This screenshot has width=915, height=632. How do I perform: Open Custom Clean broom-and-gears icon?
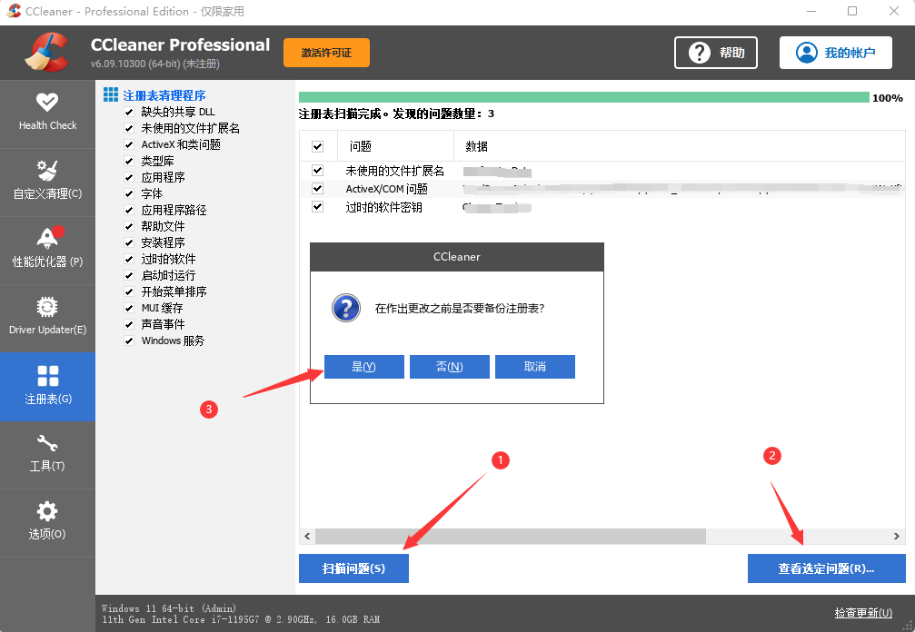(x=46, y=170)
